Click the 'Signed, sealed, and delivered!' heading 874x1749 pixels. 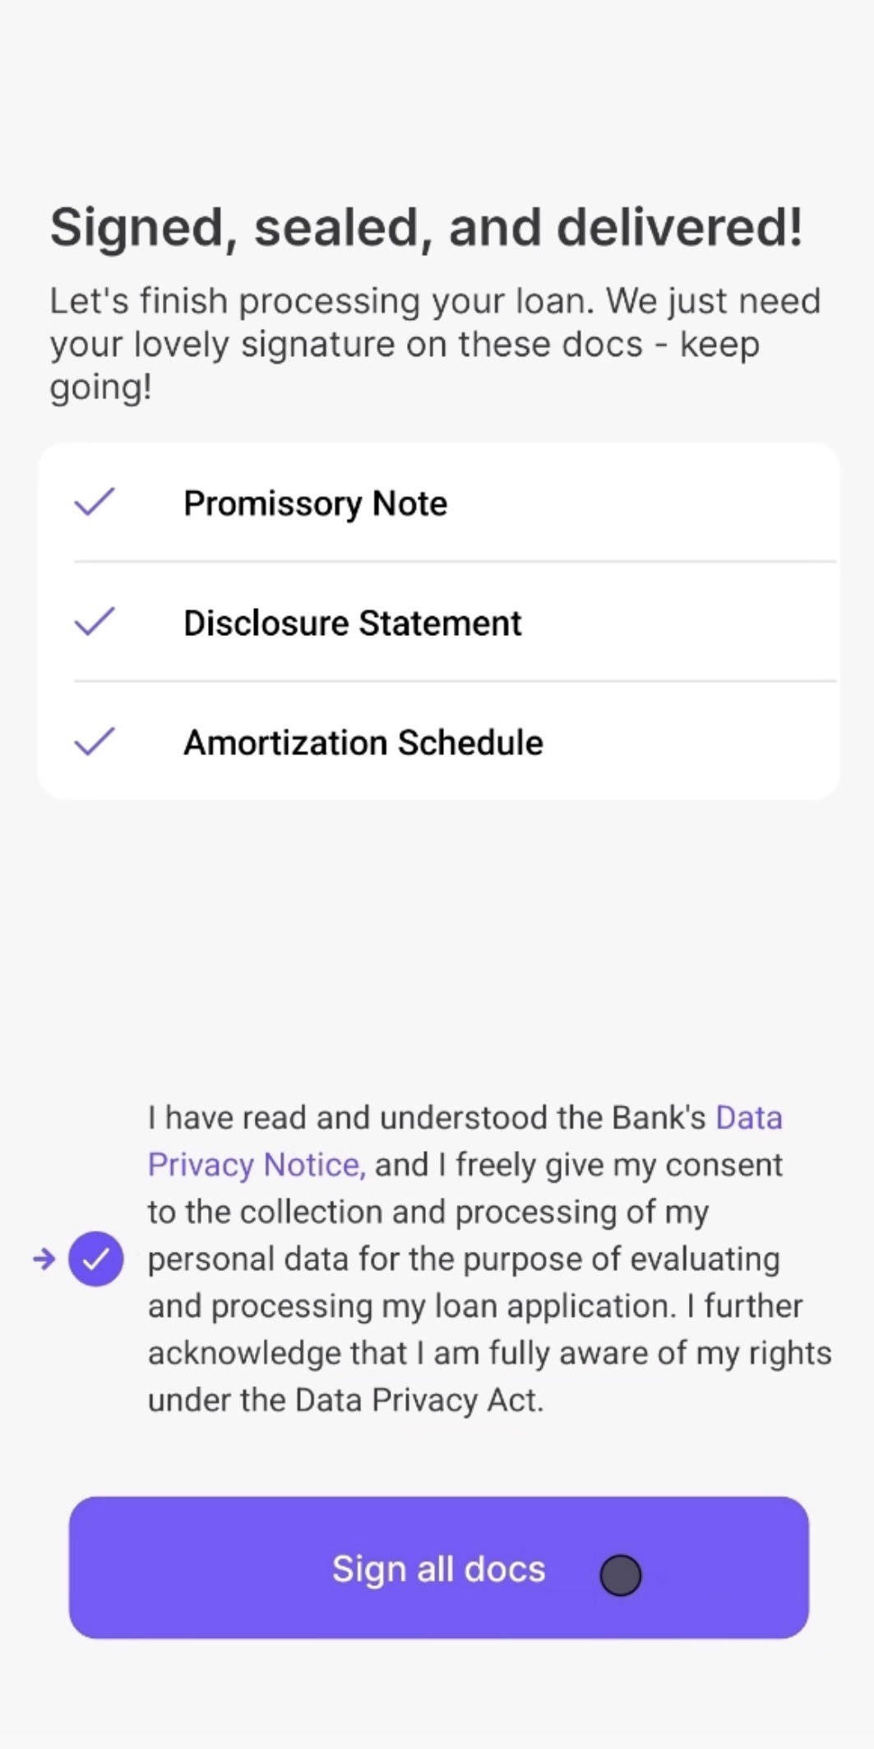click(x=426, y=227)
